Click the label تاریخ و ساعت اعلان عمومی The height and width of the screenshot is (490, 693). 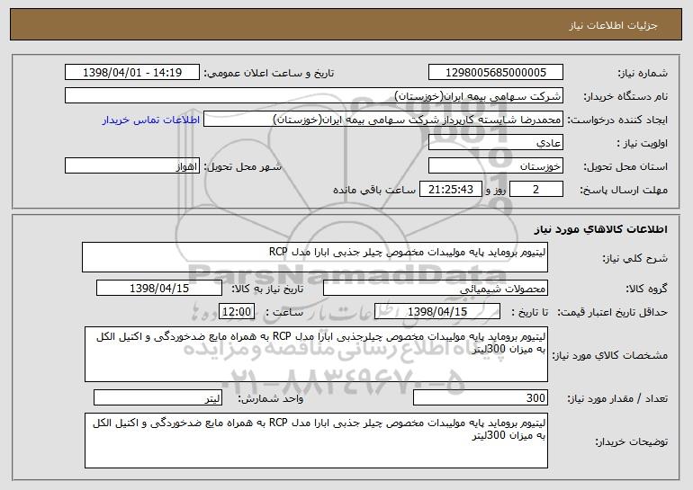tap(269, 73)
